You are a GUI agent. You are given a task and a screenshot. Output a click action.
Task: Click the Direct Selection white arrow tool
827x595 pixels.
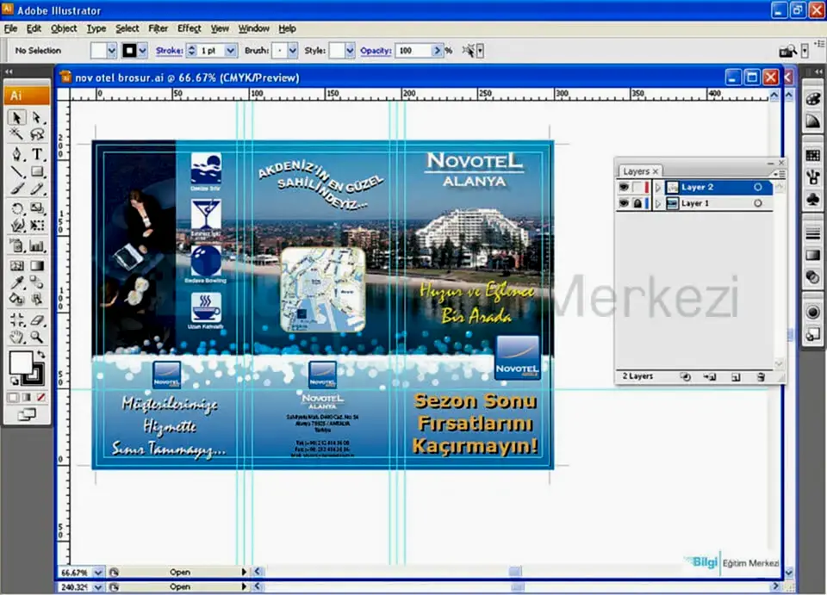(37, 118)
